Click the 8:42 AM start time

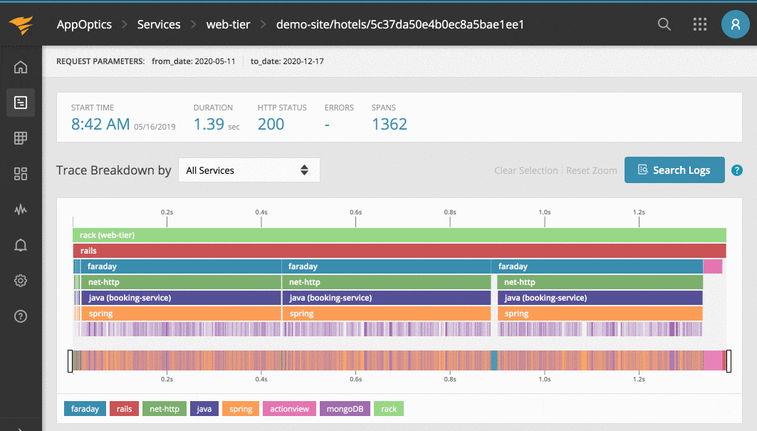pos(100,124)
